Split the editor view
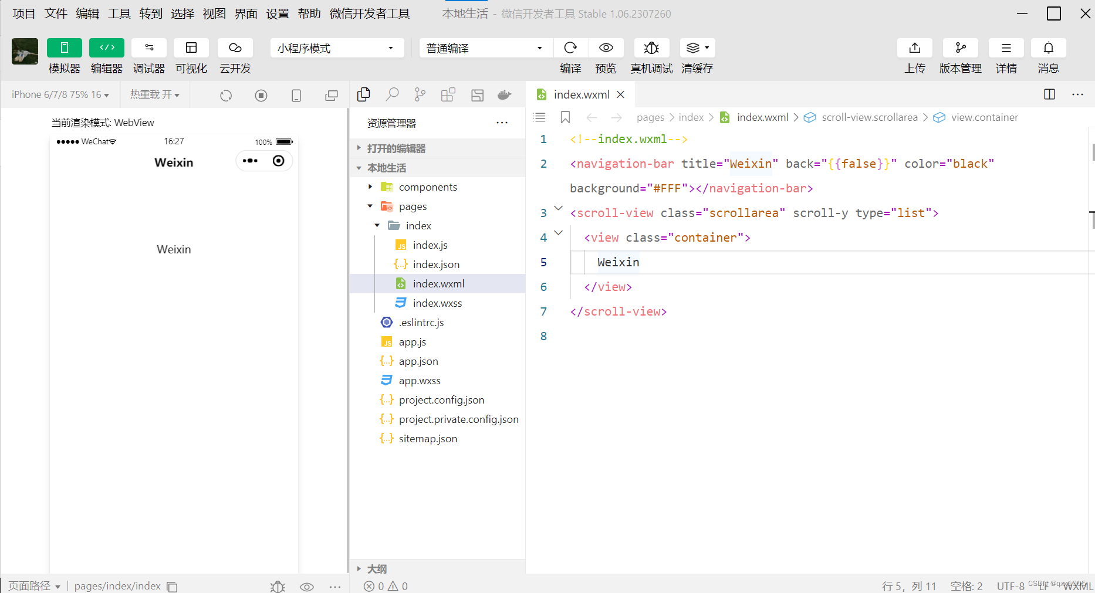This screenshot has height=593, width=1095. click(1050, 94)
